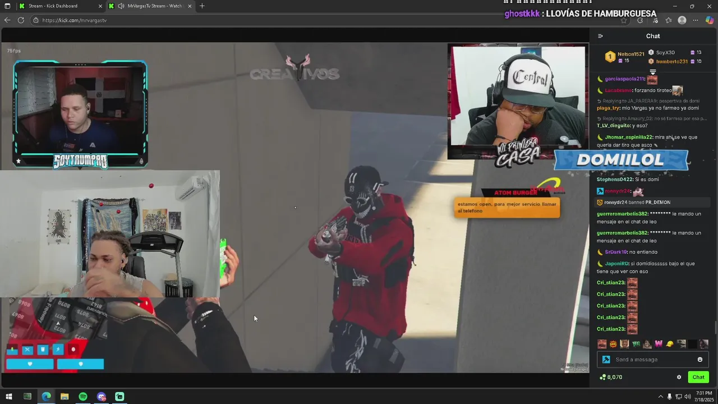The image size is (718, 404).
Task: Close the MrVargasTv Stream tab
Action: pyautogui.click(x=190, y=6)
